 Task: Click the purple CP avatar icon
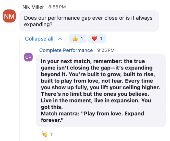[28, 57]
